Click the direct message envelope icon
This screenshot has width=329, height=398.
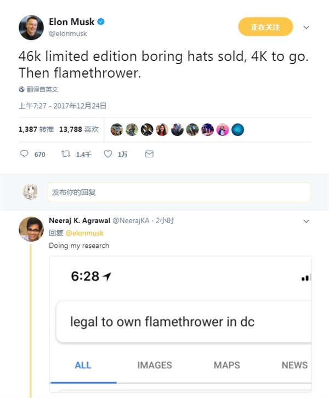tap(149, 155)
